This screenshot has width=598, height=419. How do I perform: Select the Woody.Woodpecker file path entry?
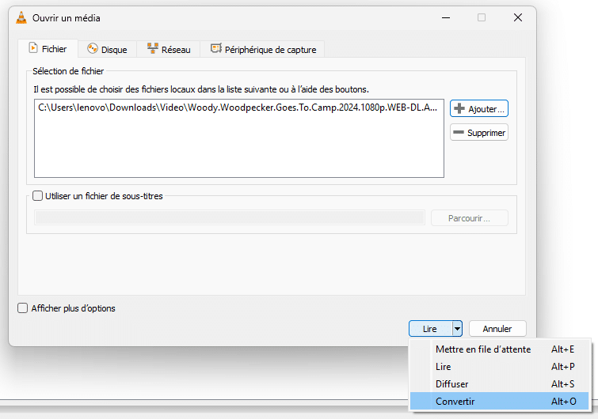pos(238,108)
